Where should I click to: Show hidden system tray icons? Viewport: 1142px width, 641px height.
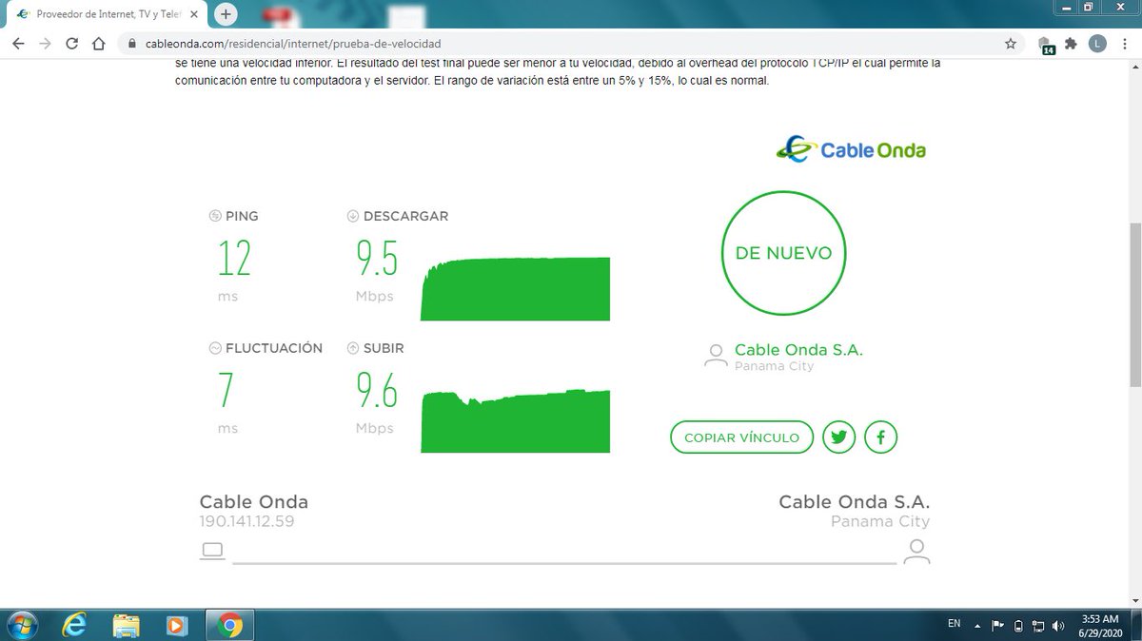(x=976, y=626)
